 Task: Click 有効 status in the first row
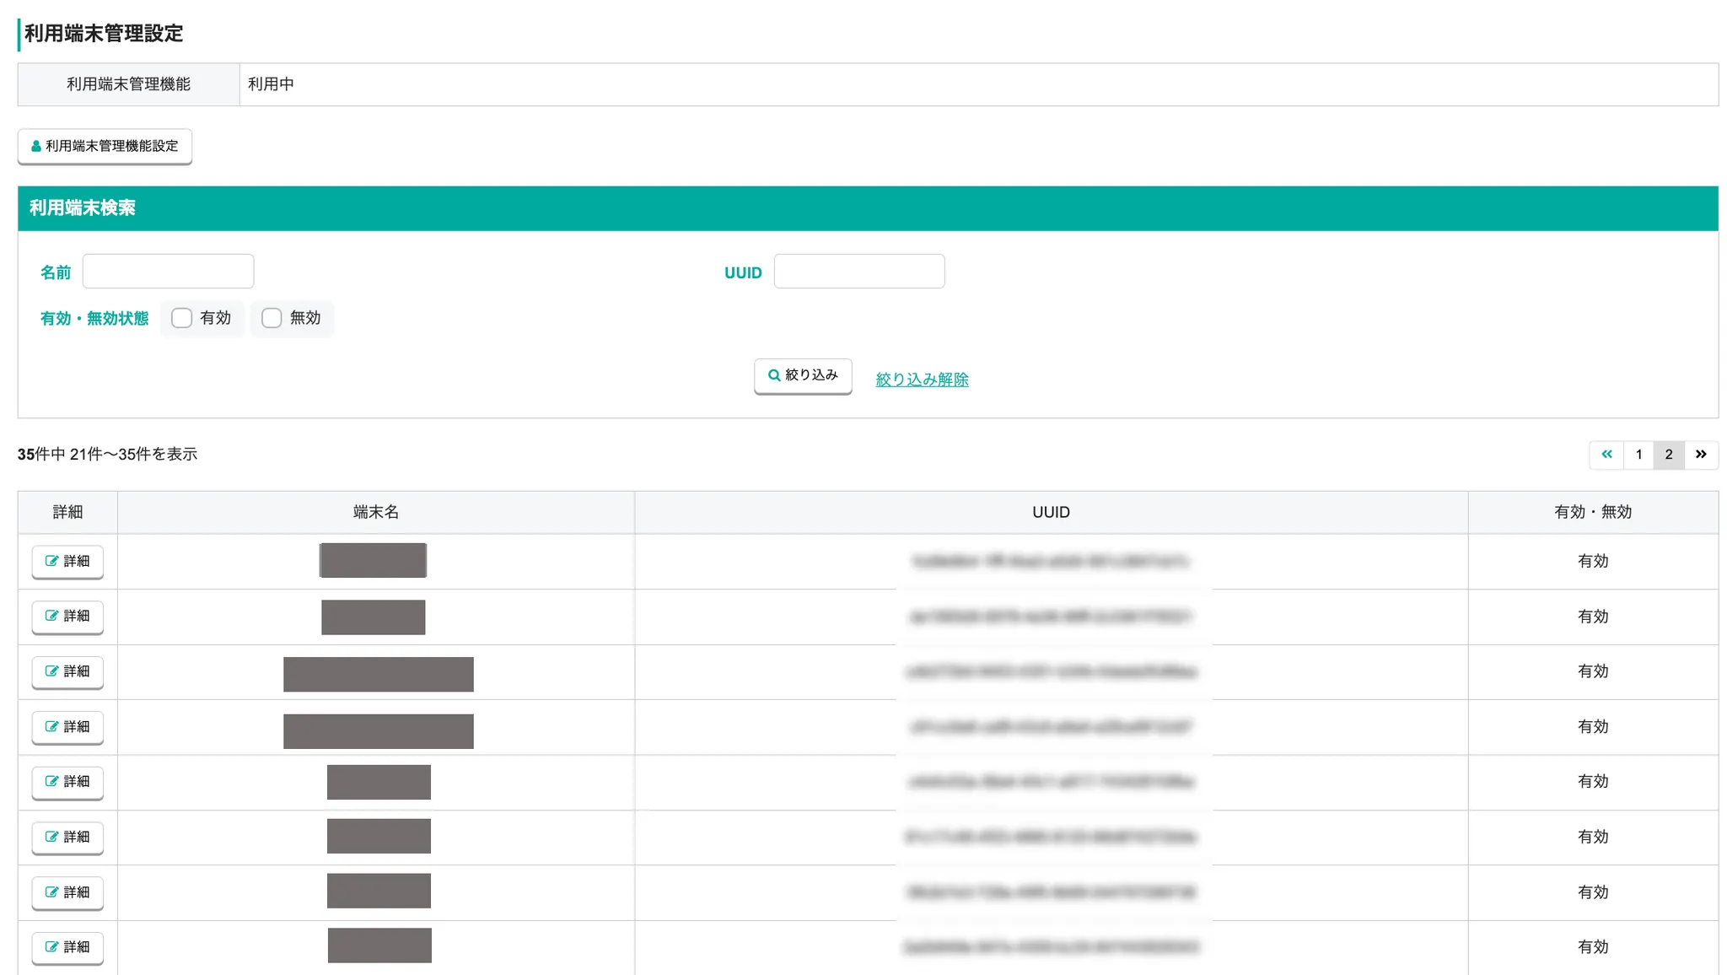point(1593,562)
